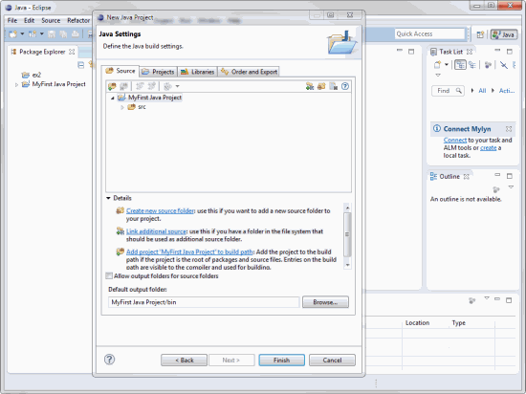Image resolution: width=526 pixels, height=394 pixels.
Task: Click the Create new source folder link
Action: (x=161, y=211)
